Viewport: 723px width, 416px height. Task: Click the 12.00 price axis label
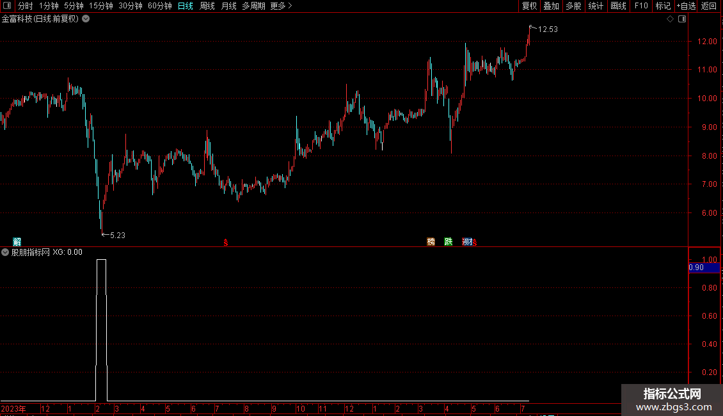[x=707, y=41]
